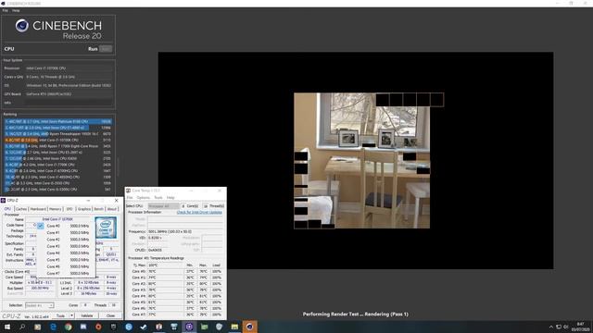Open Core Temp Tools menu

pos(158,197)
